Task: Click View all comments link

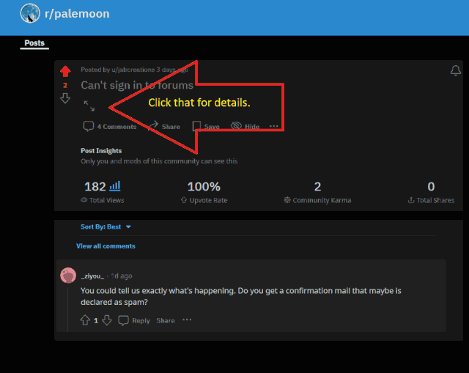Action: click(106, 246)
